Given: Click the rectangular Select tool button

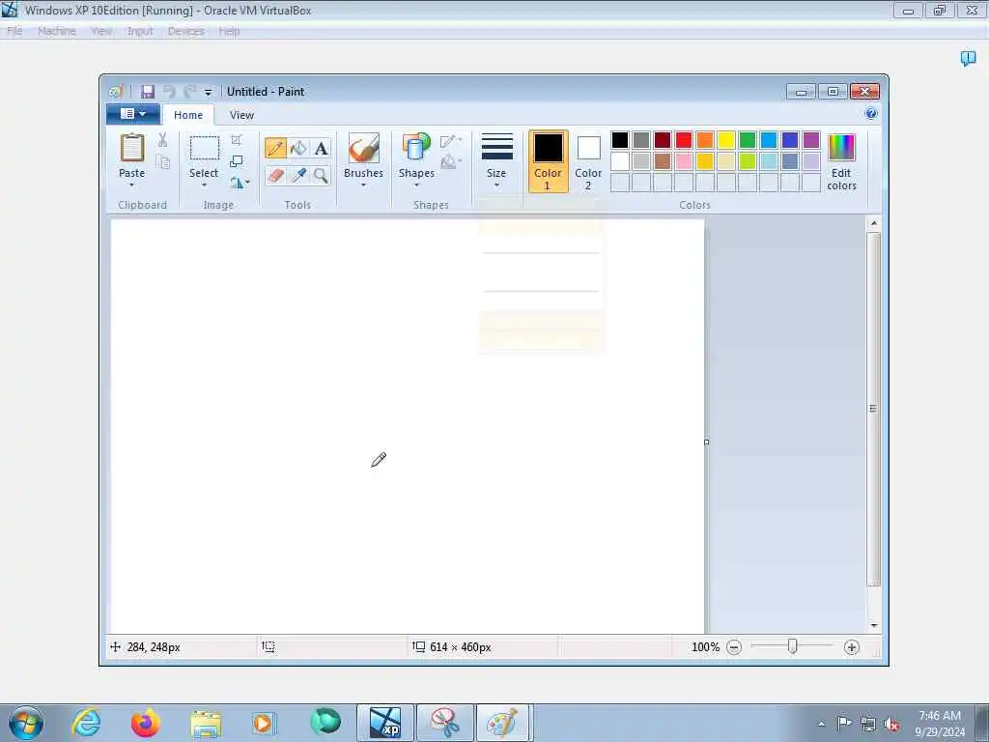Looking at the screenshot, I should (x=205, y=148).
